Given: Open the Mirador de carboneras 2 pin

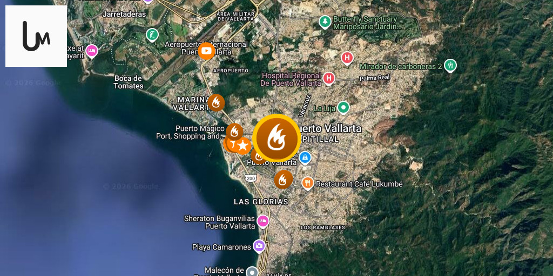Looking at the screenshot, I should [x=450, y=65].
